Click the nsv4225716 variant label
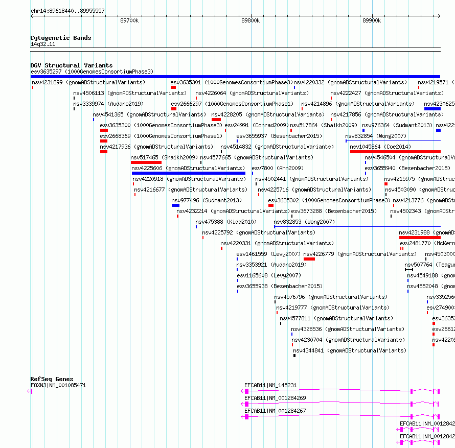Image resolution: width=455 pixels, height=448 pixels. [314, 190]
